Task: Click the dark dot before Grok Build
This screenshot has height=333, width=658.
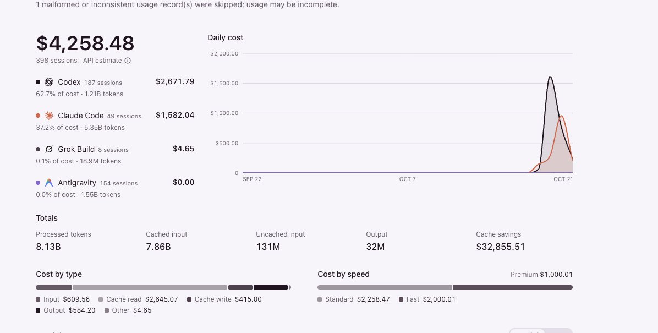Action: pyautogui.click(x=38, y=149)
